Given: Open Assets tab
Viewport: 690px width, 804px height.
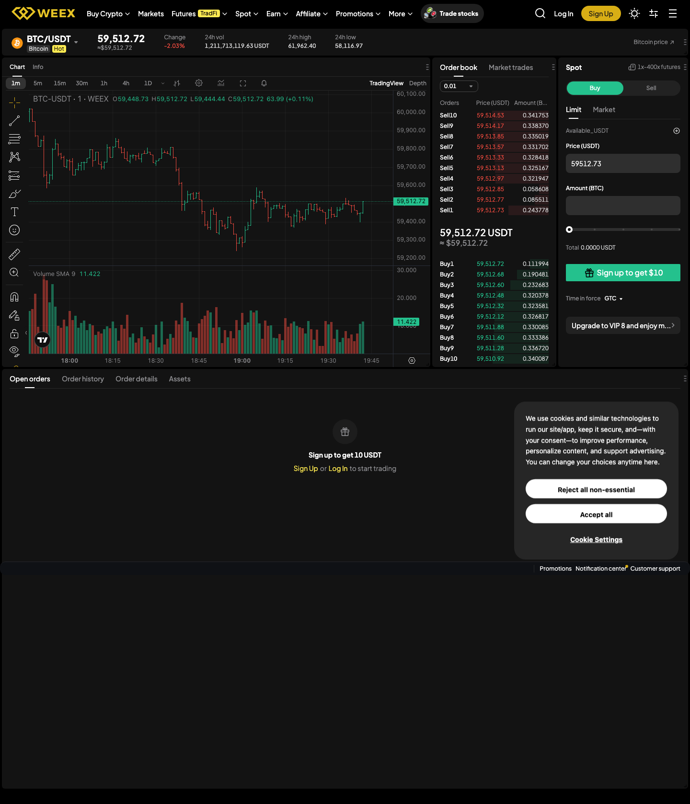Looking at the screenshot, I should (180, 379).
